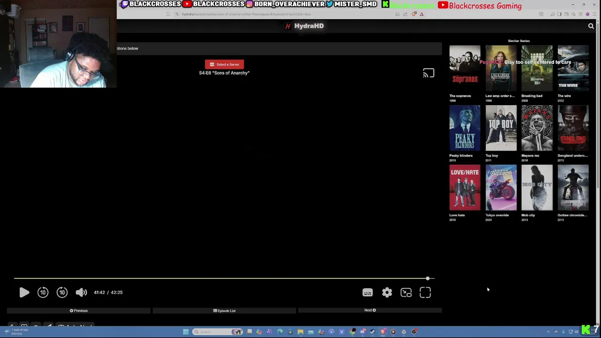The height and width of the screenshot is (338, 601).
Task: Open Discord from the taskbar
Action: tap(363, 332)
